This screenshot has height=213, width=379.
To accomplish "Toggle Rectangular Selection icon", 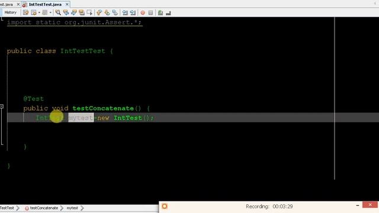I will coord(89,12).
